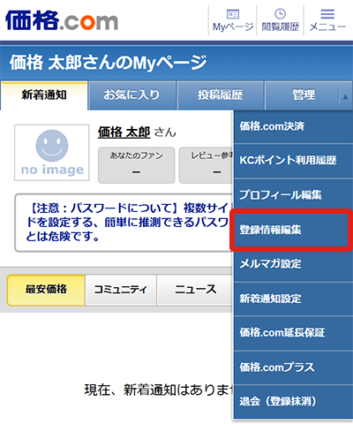The height and width of the screenshot is (424, 353).
Task: Click the 価格 太郎さんのMyページ heading
Action: click(x=108, y=63)
